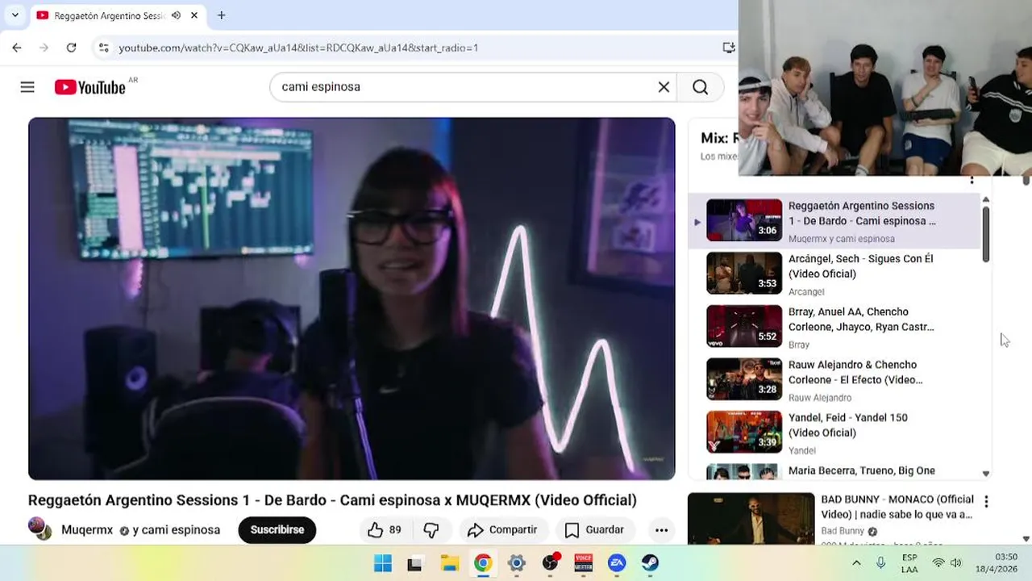Save the video with Guardar

(595, 530)
